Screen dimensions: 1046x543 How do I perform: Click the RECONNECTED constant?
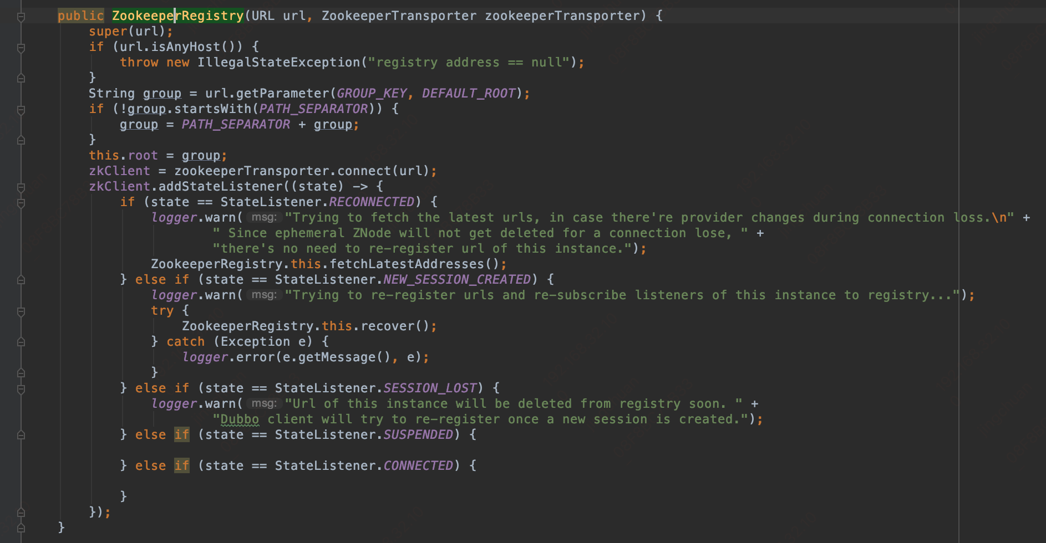tap(372, 202)
